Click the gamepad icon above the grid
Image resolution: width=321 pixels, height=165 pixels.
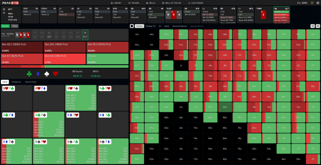pos(318,26)
